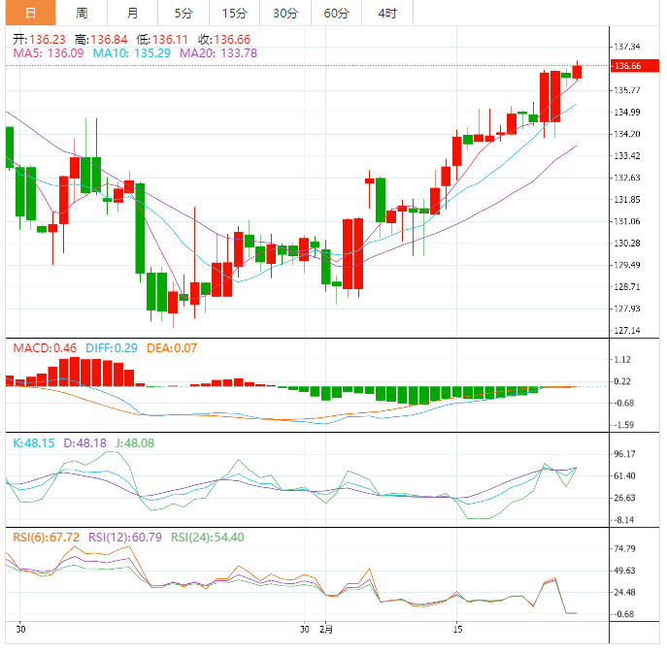Click the MA10: 135.29 legend label

[131, 53]
